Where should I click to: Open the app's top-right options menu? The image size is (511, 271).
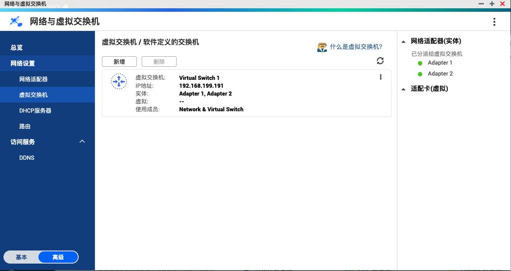click(x=494, y=21)
